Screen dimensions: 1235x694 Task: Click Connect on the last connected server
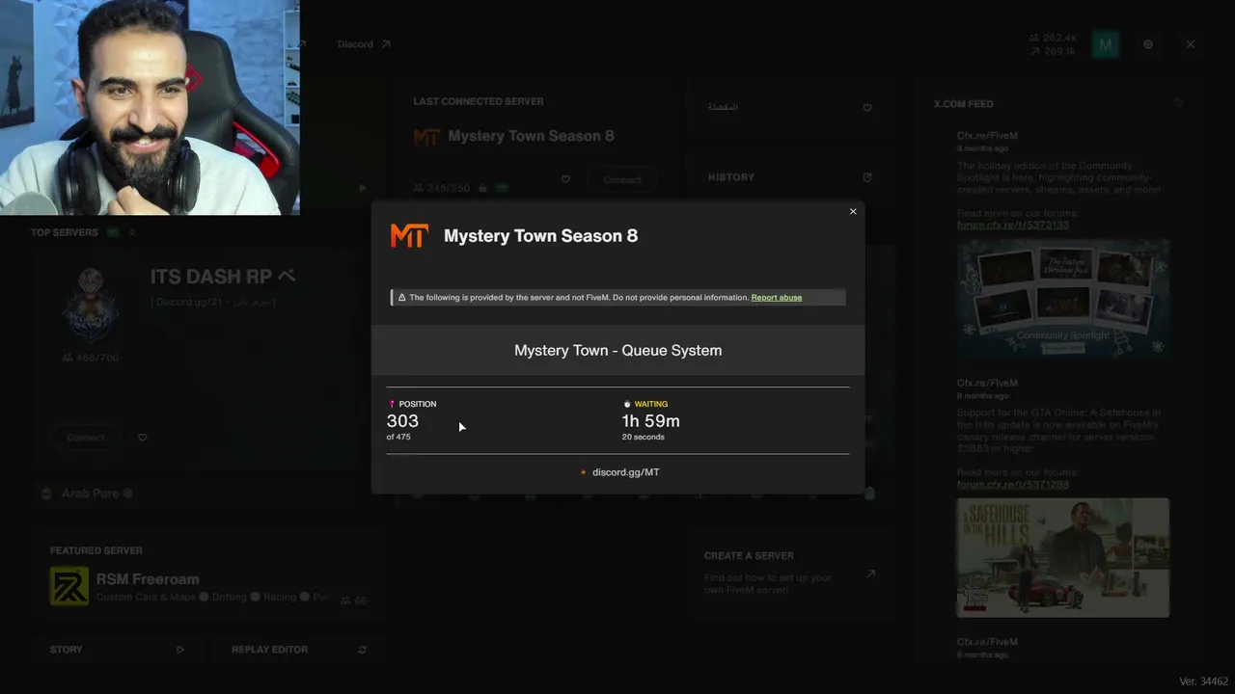click(x=622, y=180)
